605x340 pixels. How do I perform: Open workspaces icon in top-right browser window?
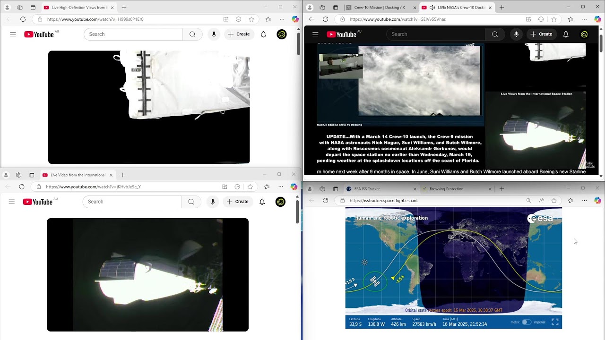[322, 8]
